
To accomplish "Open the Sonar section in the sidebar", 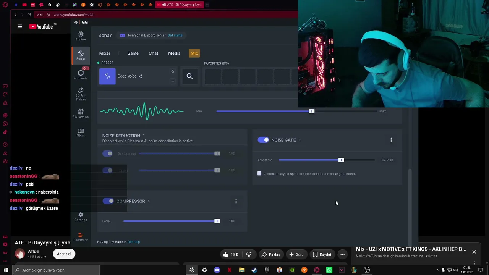I will coord(81,56).
